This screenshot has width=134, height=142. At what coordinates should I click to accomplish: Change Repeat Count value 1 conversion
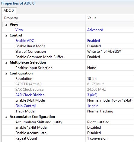pyautogui.click(x=97, y=138)
